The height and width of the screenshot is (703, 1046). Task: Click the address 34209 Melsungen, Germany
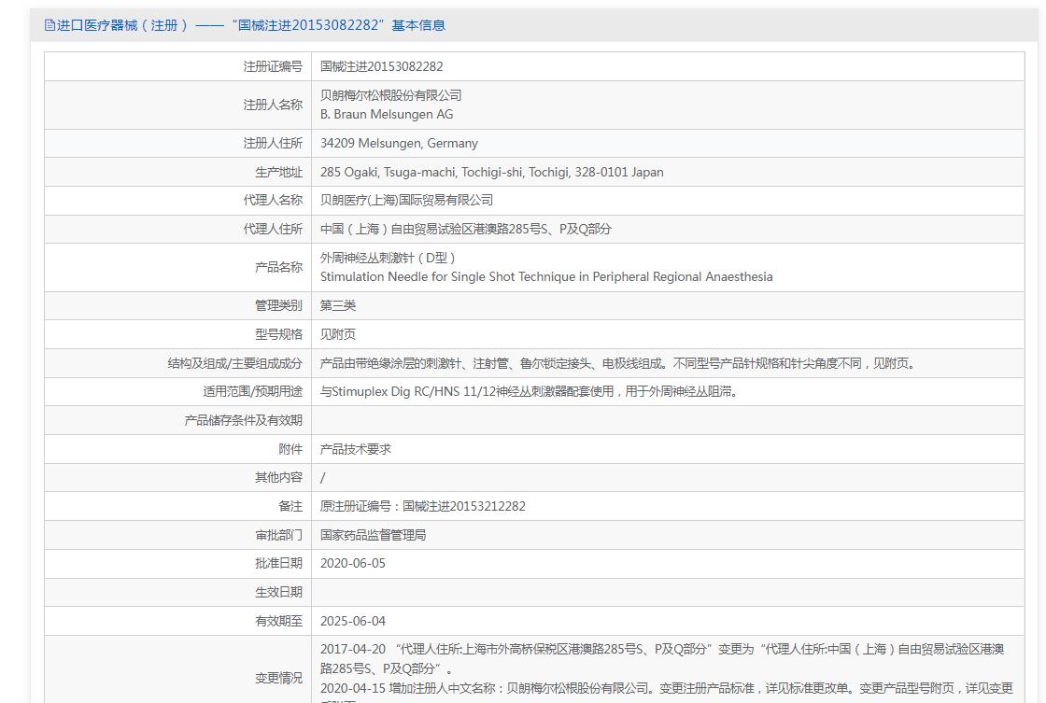tap(399, 143)
